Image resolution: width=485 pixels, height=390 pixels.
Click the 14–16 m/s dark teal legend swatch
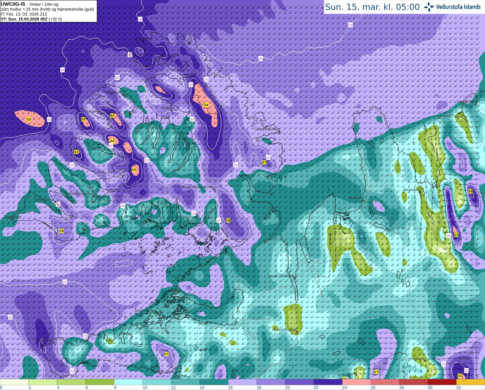point(214,382)
